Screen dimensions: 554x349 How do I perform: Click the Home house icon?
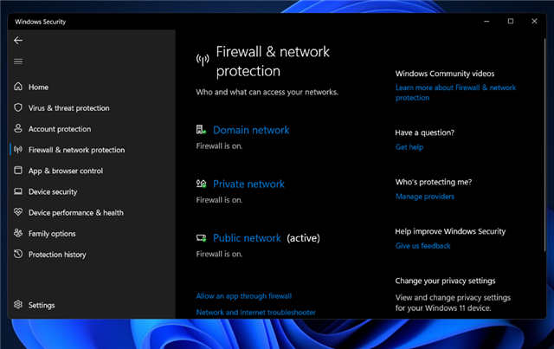point(18,87)
